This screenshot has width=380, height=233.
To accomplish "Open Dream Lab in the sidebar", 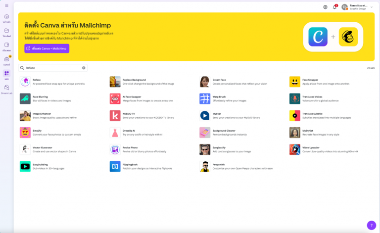I will tap(6, 90).
